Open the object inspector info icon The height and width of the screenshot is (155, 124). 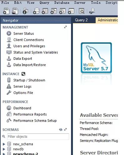(26, 11)
